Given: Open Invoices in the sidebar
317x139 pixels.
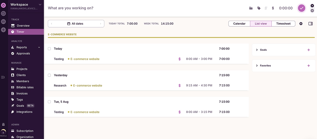Looking at the screenshot, I should pos(22,93).
